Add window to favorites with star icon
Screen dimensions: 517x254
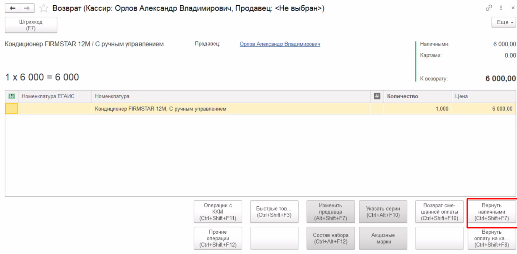tap(43, 8)
